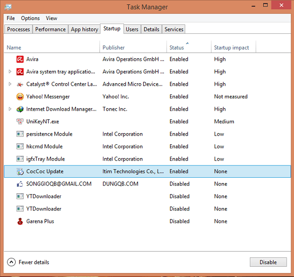
Task: Select the hkcmd Module name text
Action: (x=45, y=146)
